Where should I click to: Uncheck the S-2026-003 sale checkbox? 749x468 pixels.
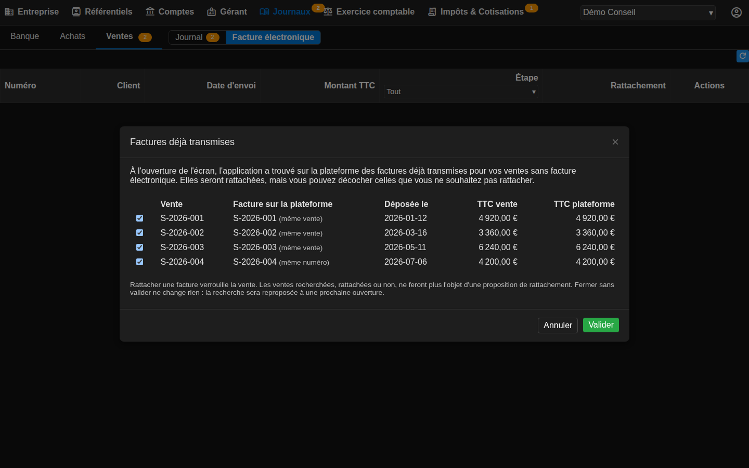point(139,248)
